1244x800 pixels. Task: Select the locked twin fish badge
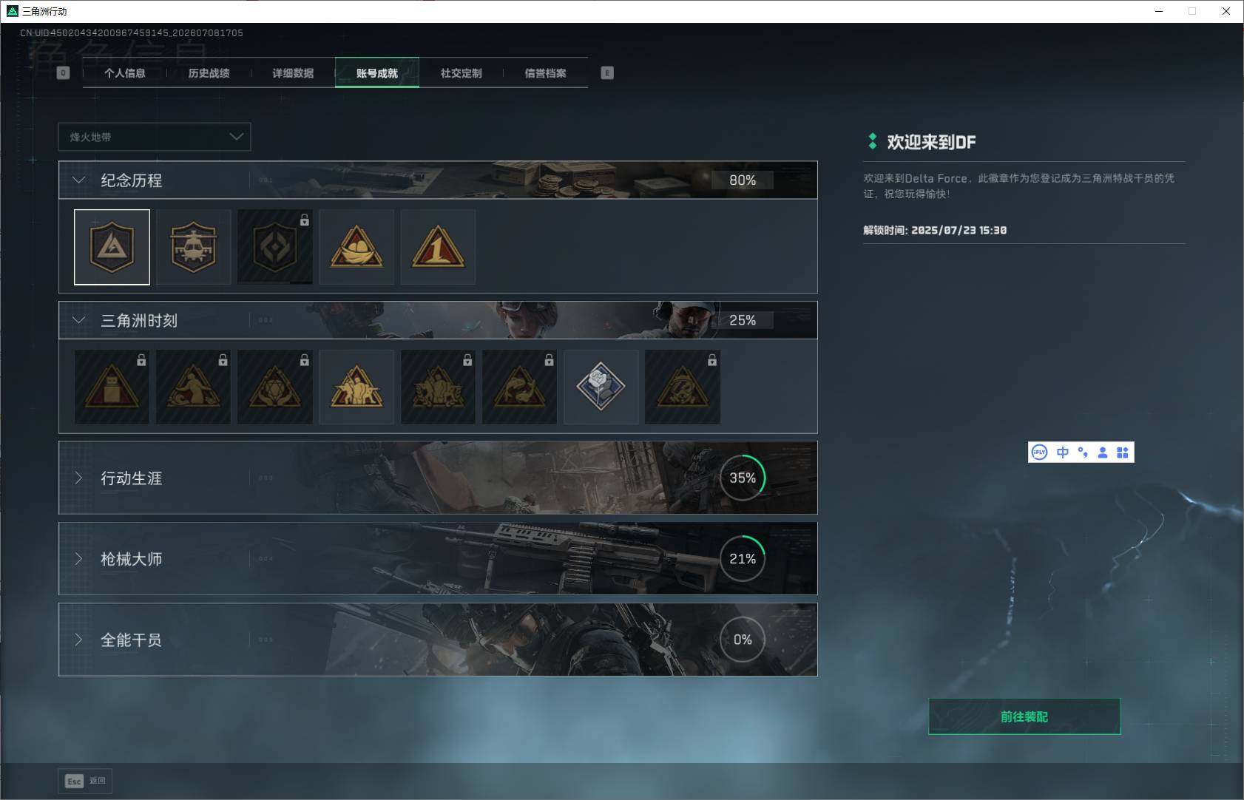(519, 387)
